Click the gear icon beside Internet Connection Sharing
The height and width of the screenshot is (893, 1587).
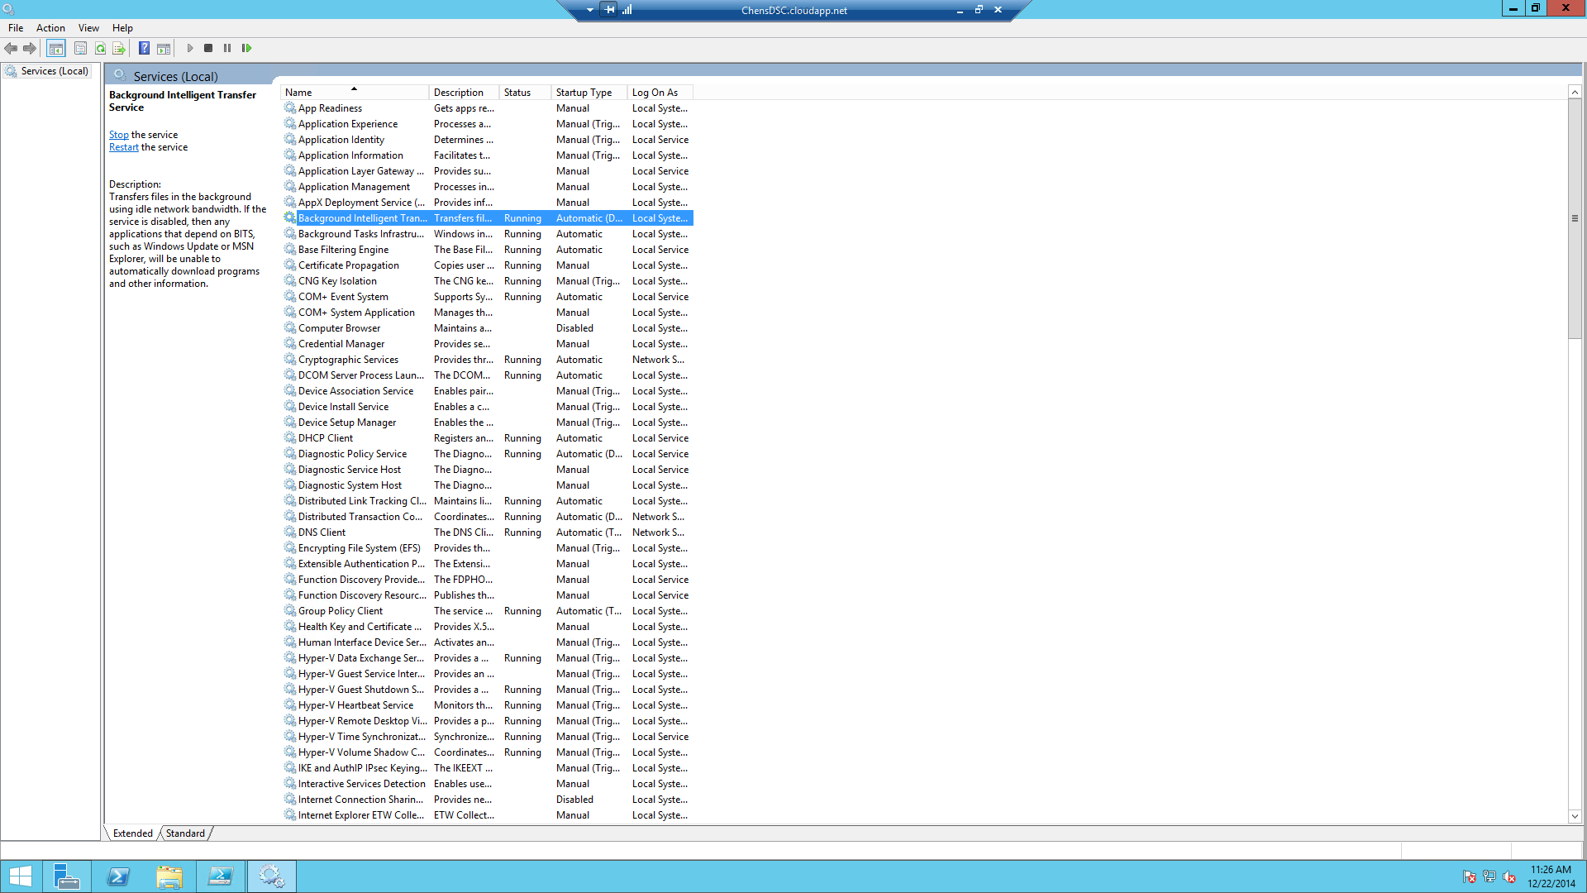pyautogui.click(x=290, y=800)
